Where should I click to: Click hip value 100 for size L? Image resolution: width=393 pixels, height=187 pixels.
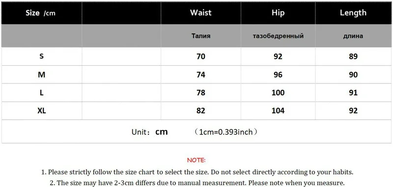point(278,93)
